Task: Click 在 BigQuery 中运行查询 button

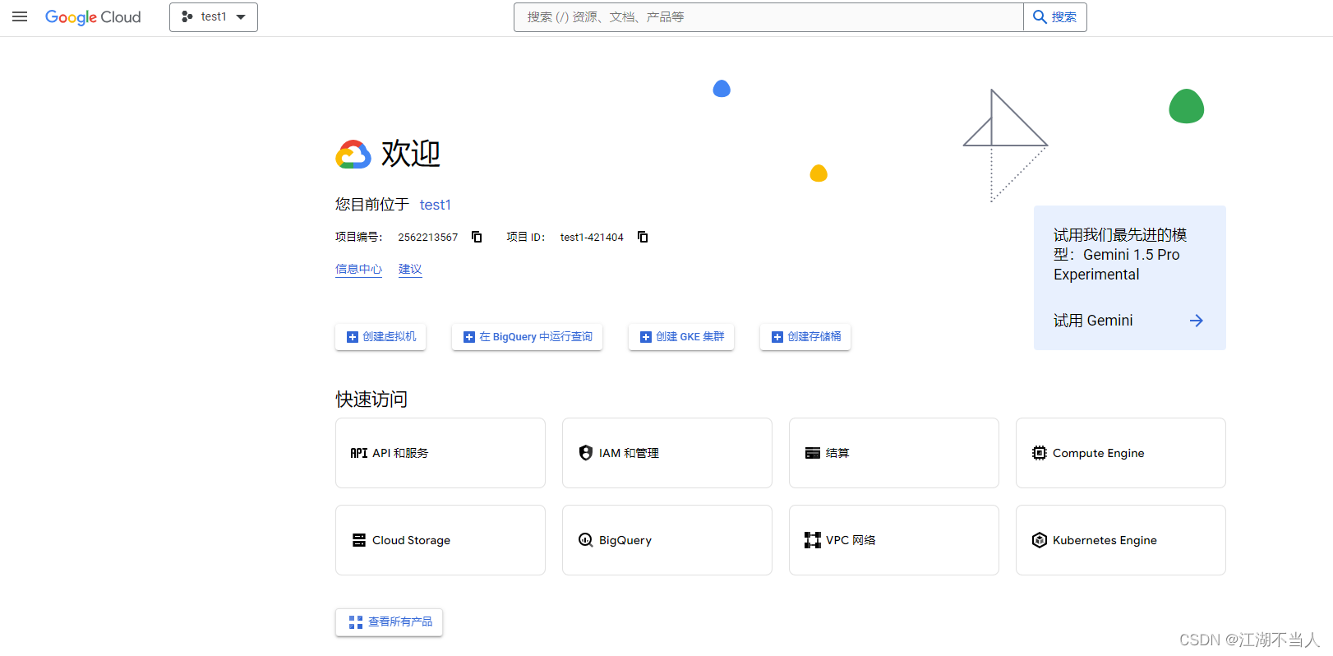Action: click(x=527, y=337)
